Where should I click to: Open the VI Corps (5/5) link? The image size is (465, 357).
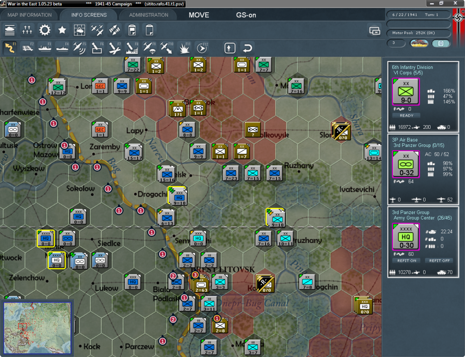[x=408, y=73]
